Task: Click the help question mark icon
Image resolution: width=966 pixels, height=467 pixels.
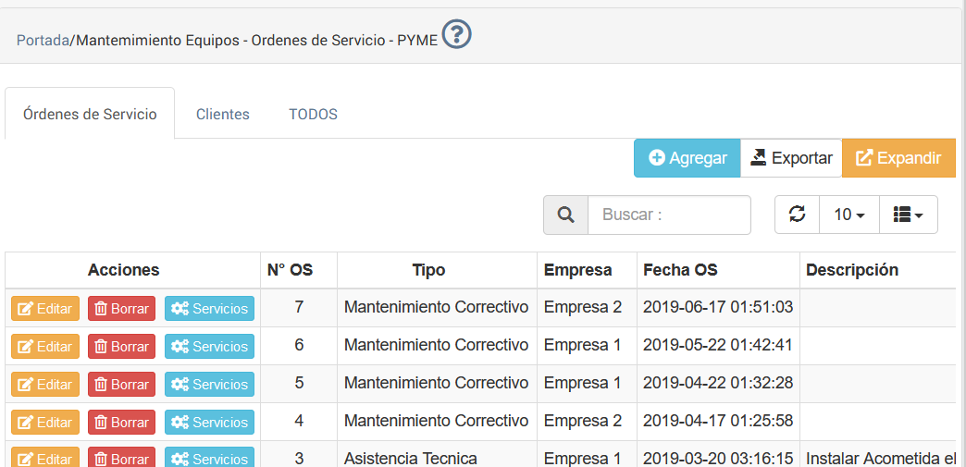Action: click(x=456, y=35)
